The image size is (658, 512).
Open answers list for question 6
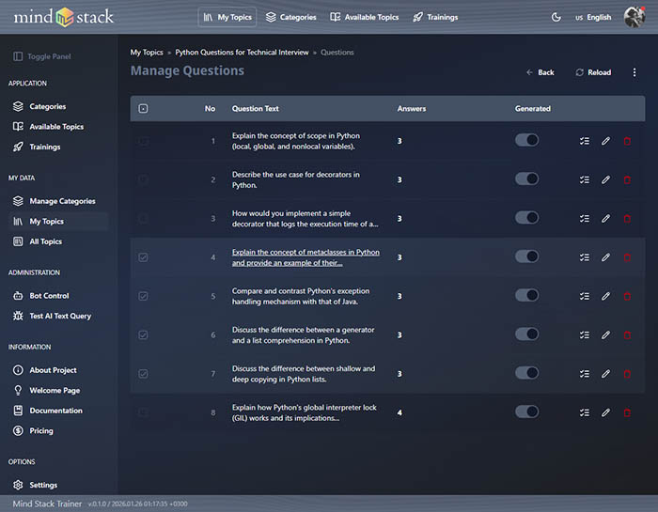[x=584, y=335]
